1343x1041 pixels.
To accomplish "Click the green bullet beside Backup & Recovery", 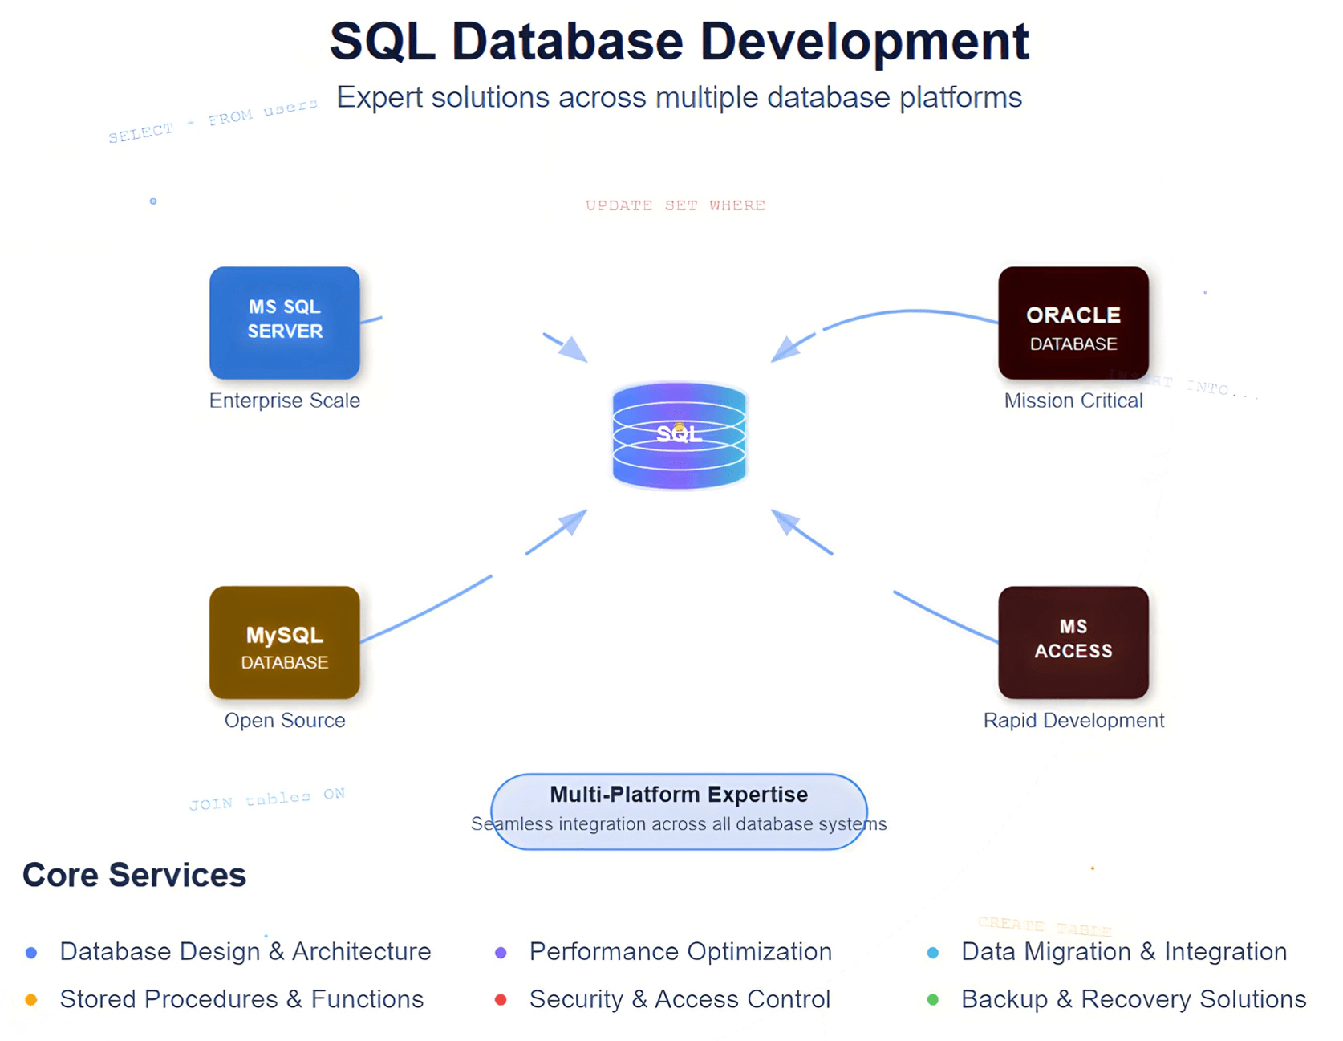I will (932, 1000).
